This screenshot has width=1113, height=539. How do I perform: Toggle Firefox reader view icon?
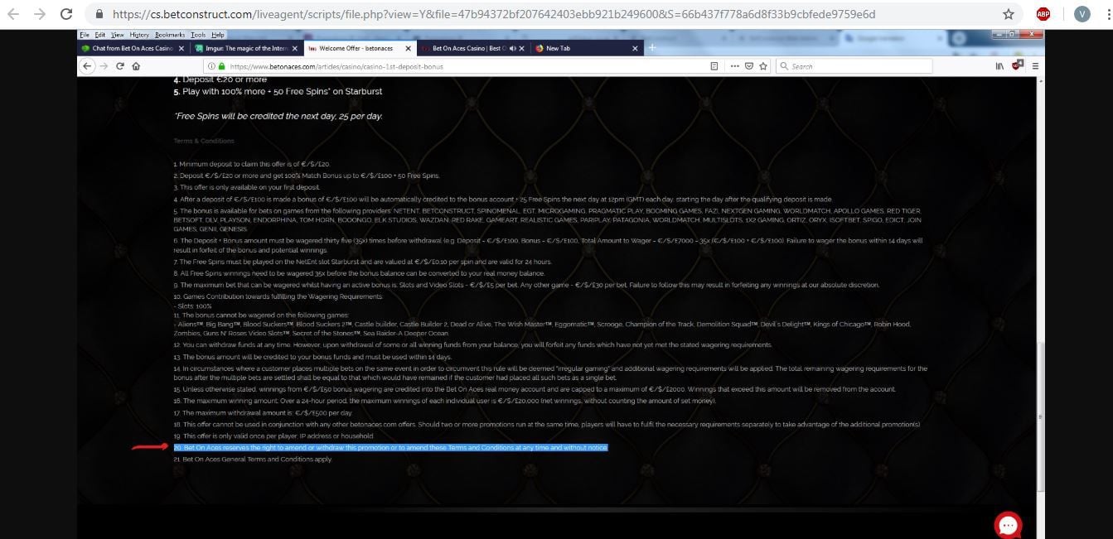click(x=714, y=66)
